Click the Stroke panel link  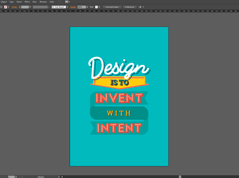(x=14, y=7)
